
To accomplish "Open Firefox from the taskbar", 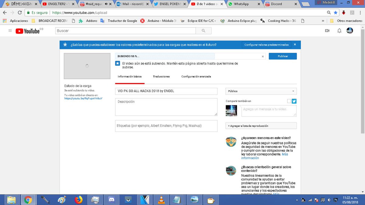I will 78,200.
